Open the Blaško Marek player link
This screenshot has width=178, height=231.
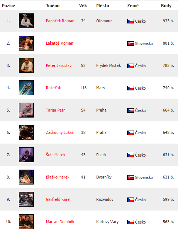tap(58, 177)
